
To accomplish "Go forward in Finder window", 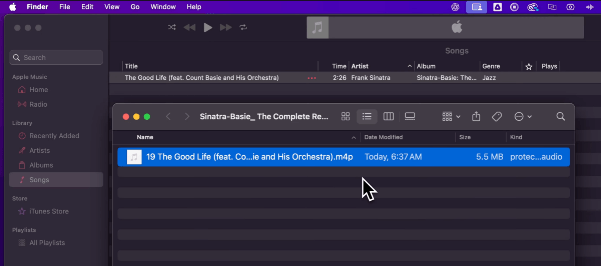I will (x=187, y=116).
